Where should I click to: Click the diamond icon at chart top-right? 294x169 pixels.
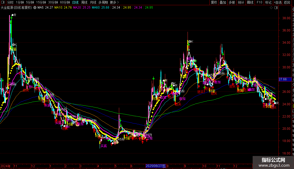coord(271,8)
